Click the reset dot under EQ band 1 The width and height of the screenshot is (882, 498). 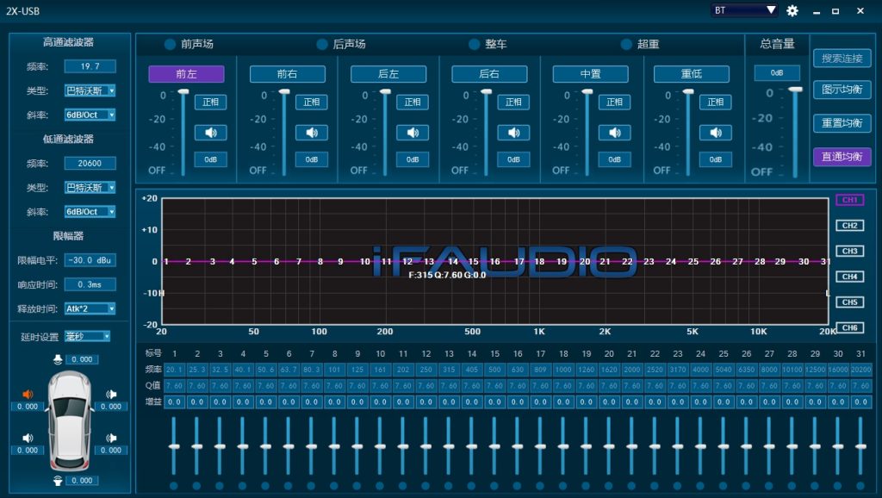point(174,486)
